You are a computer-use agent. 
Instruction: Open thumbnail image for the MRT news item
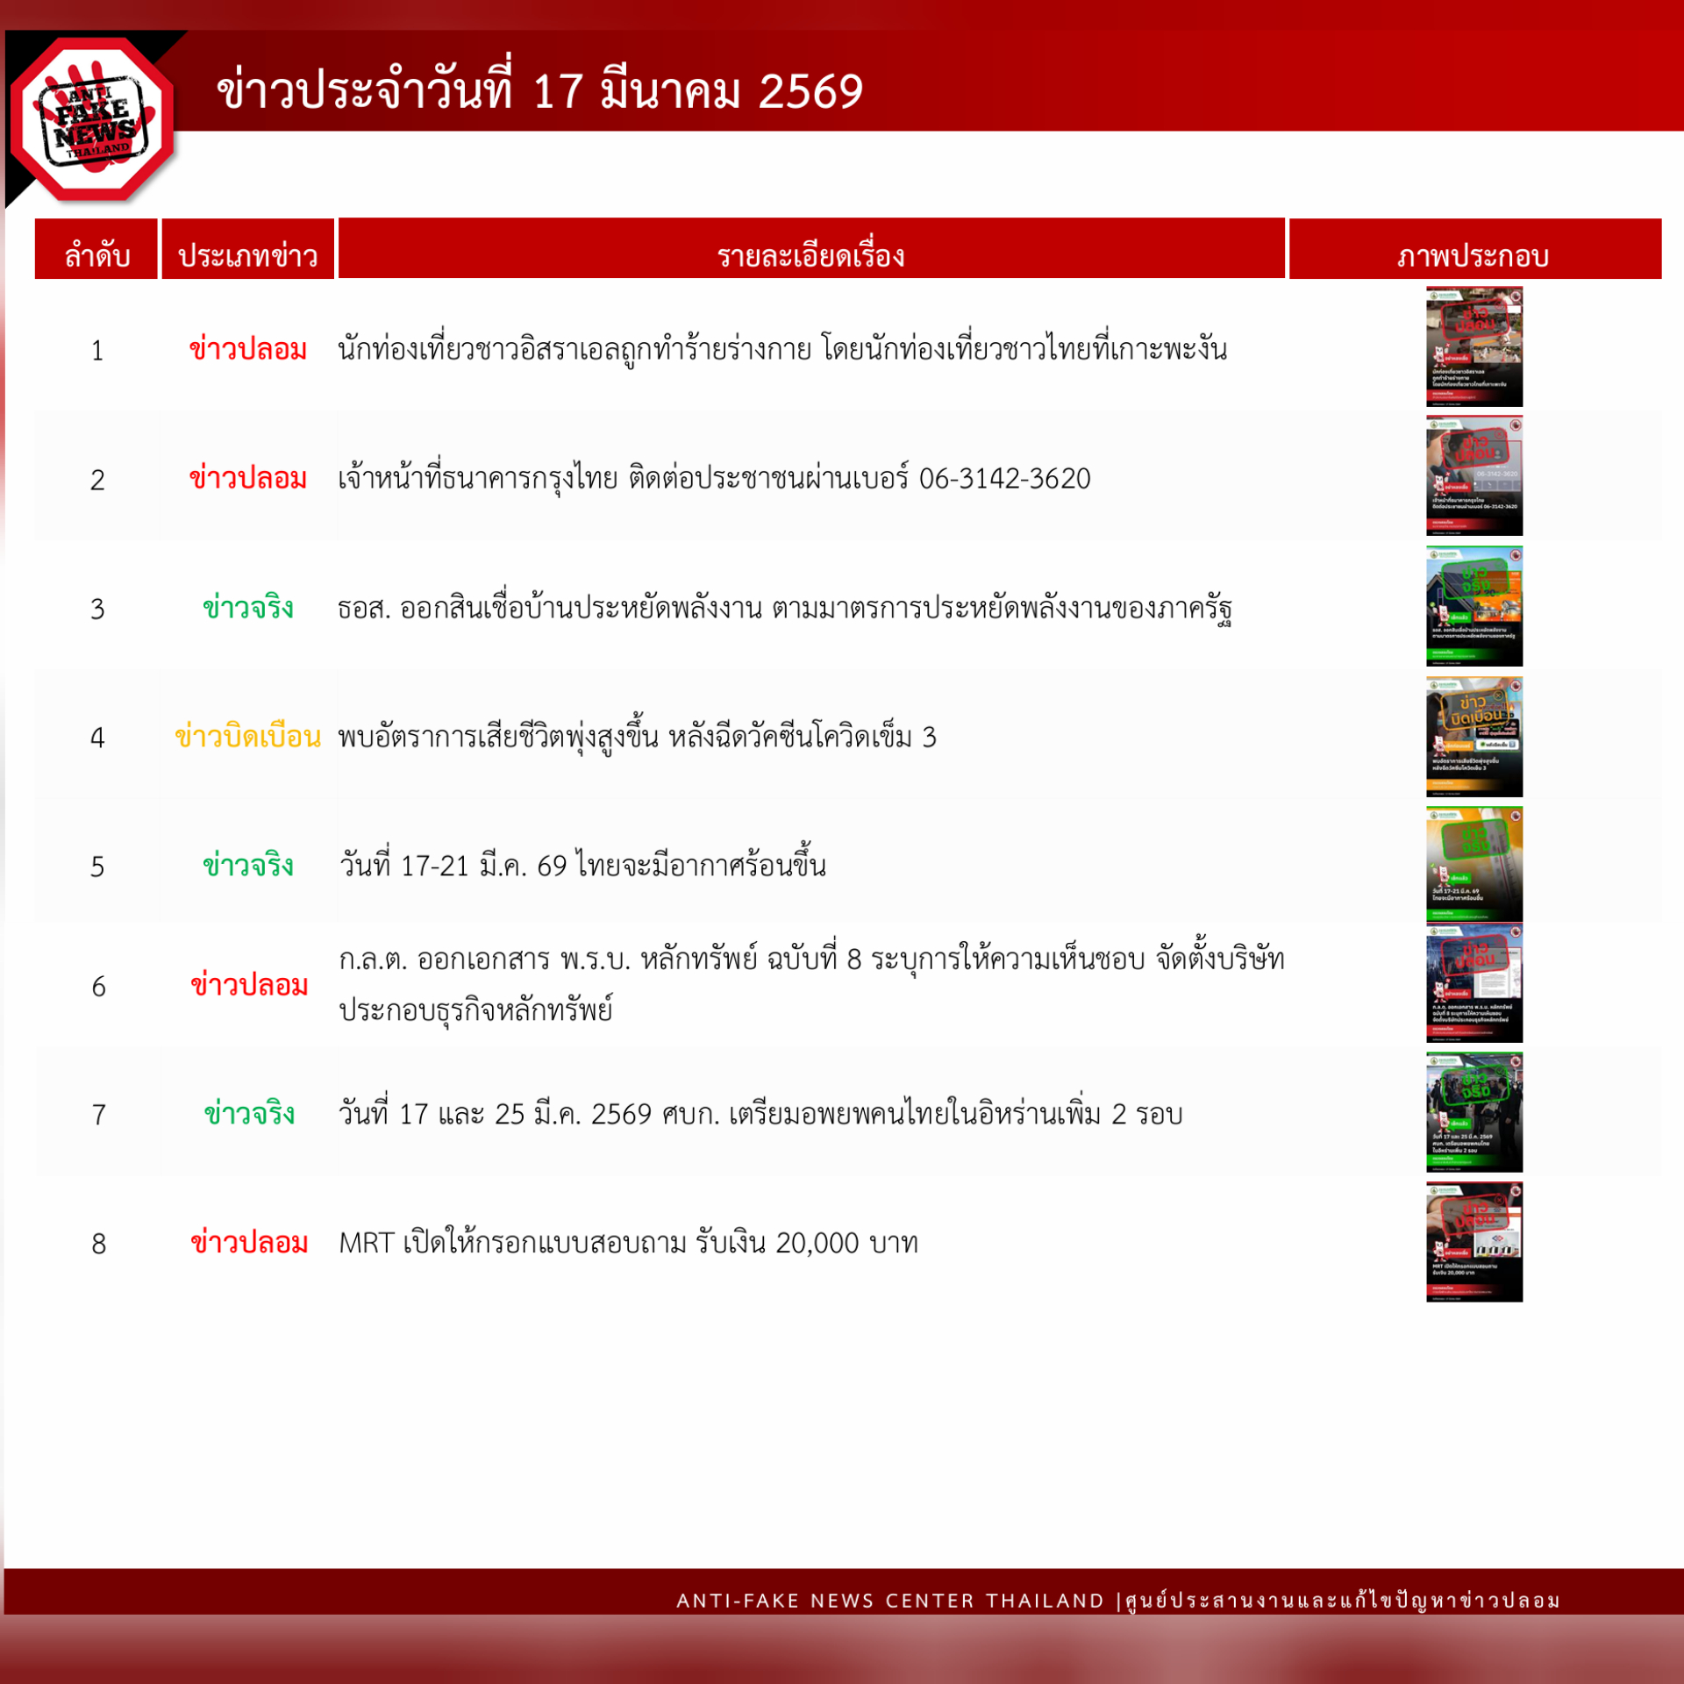click(1473, 1239)
